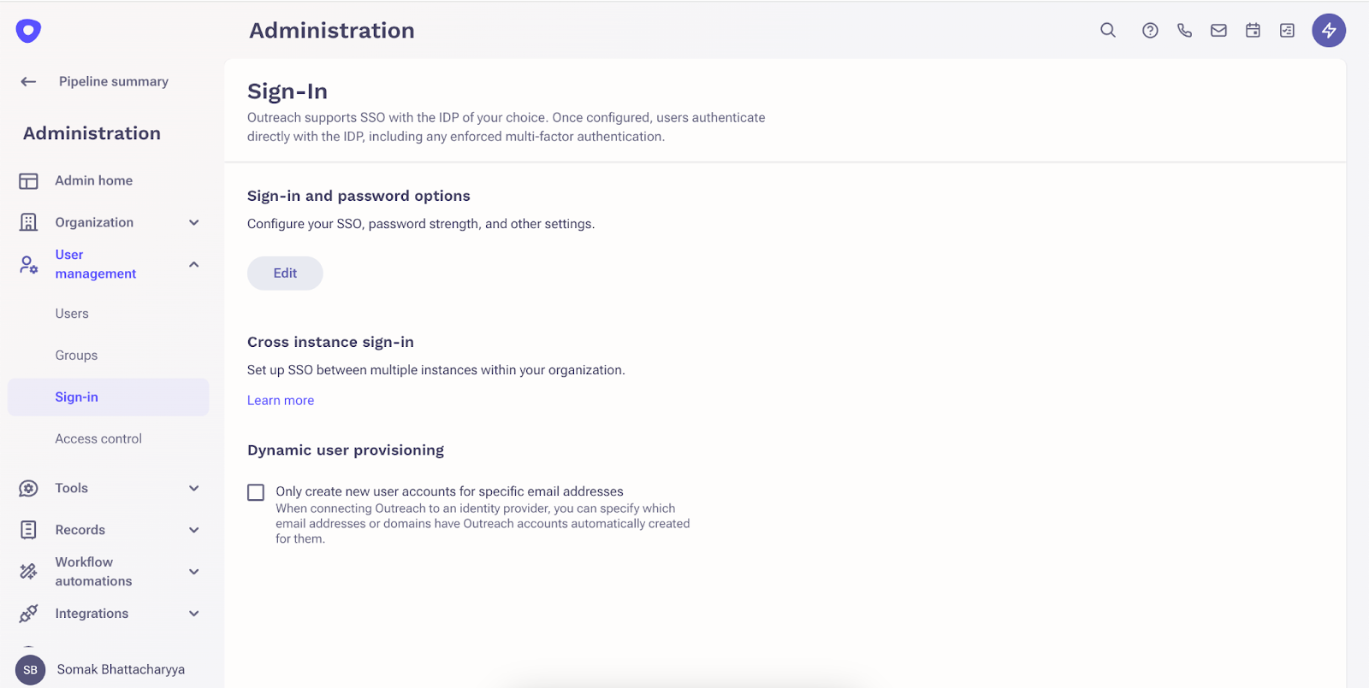
Task: Open the search magnifier icon
Action: pyautogui.click(x=1108, y=30)
